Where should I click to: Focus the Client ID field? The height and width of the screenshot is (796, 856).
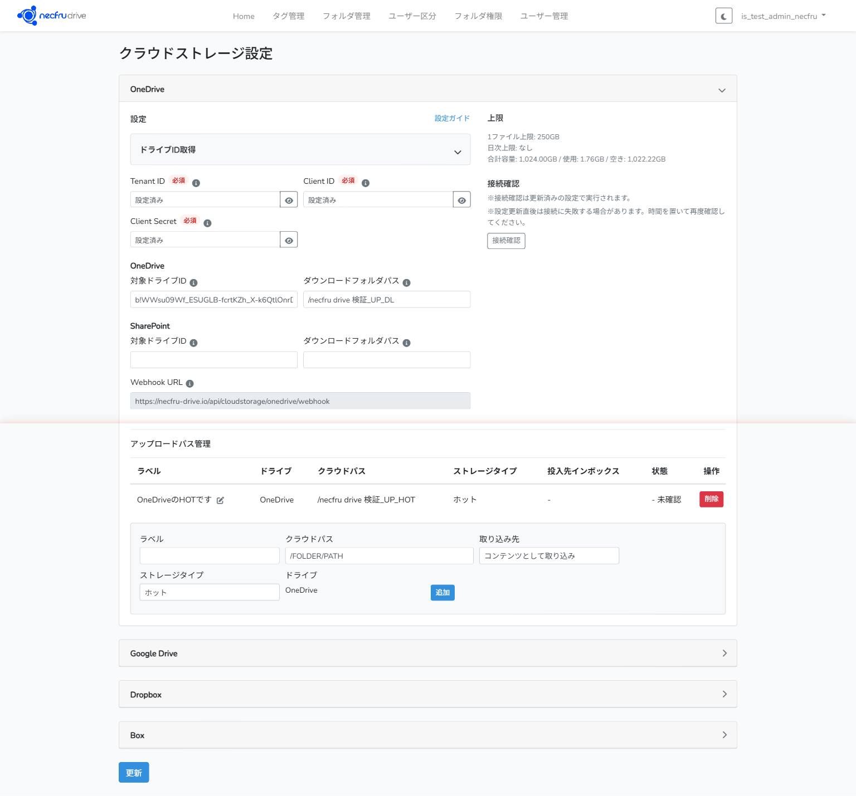[x=378, y=200]
